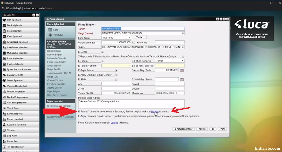Screen dimensions: 282x152
Task: Open Esnek Raporlar menu
Action: click(x=20, y=113)
